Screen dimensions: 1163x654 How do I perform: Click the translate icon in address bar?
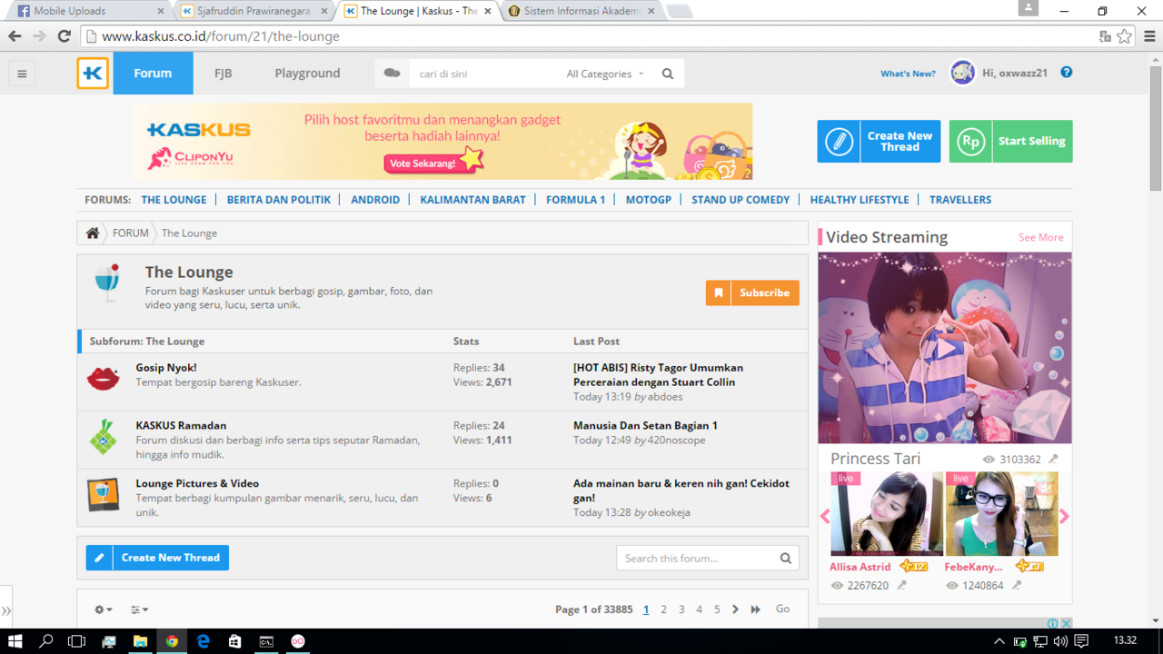point(1105,36)
